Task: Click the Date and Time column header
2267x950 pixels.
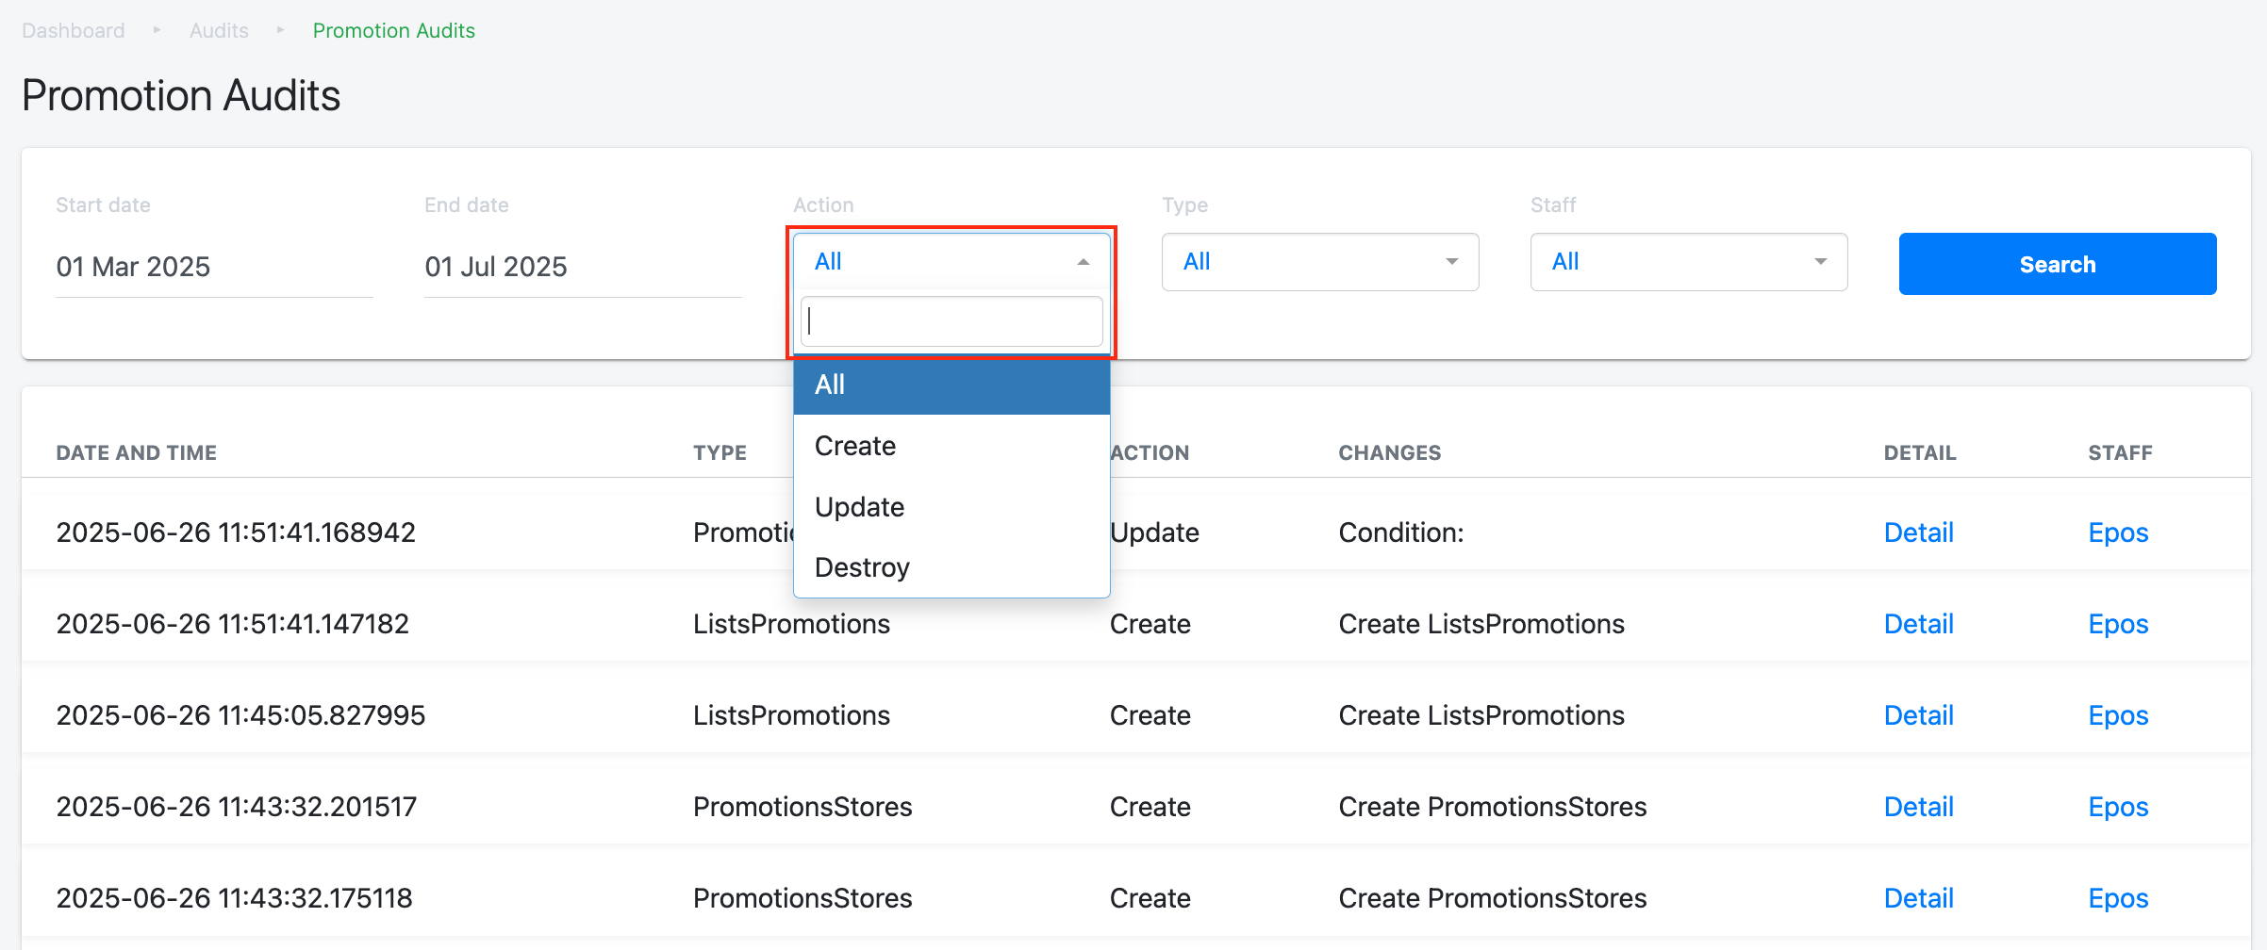Action: pos(136,452)
